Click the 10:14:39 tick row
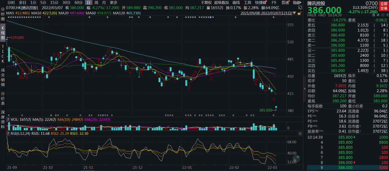This screenshot has height=171, width=389. pos(347,137)
